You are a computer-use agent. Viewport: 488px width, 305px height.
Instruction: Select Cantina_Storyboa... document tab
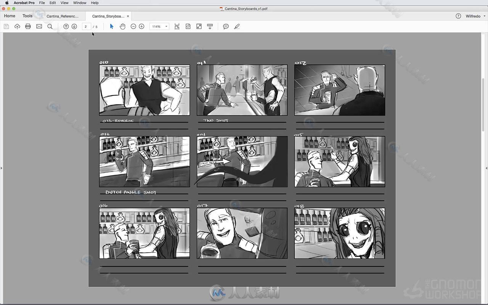point(108,16)
